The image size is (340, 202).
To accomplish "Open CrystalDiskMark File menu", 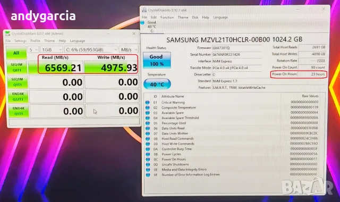I will pos(8,41).
